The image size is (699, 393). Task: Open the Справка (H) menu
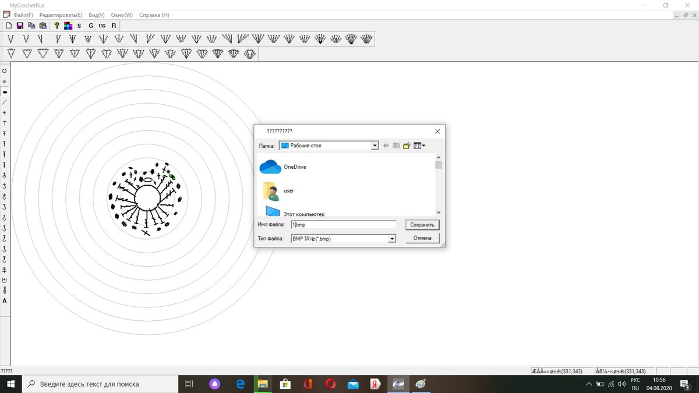pyautogui.click(x=154, y=15)
